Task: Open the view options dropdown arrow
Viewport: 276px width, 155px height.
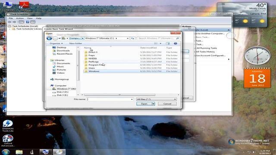Action: [x=160, y=43]
